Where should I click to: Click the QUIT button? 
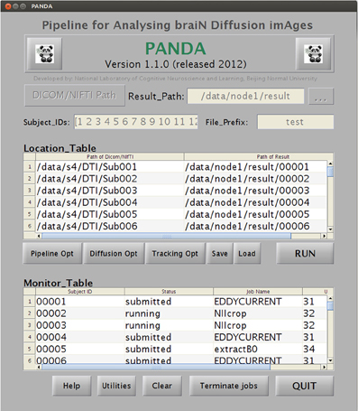click(305, 386)
